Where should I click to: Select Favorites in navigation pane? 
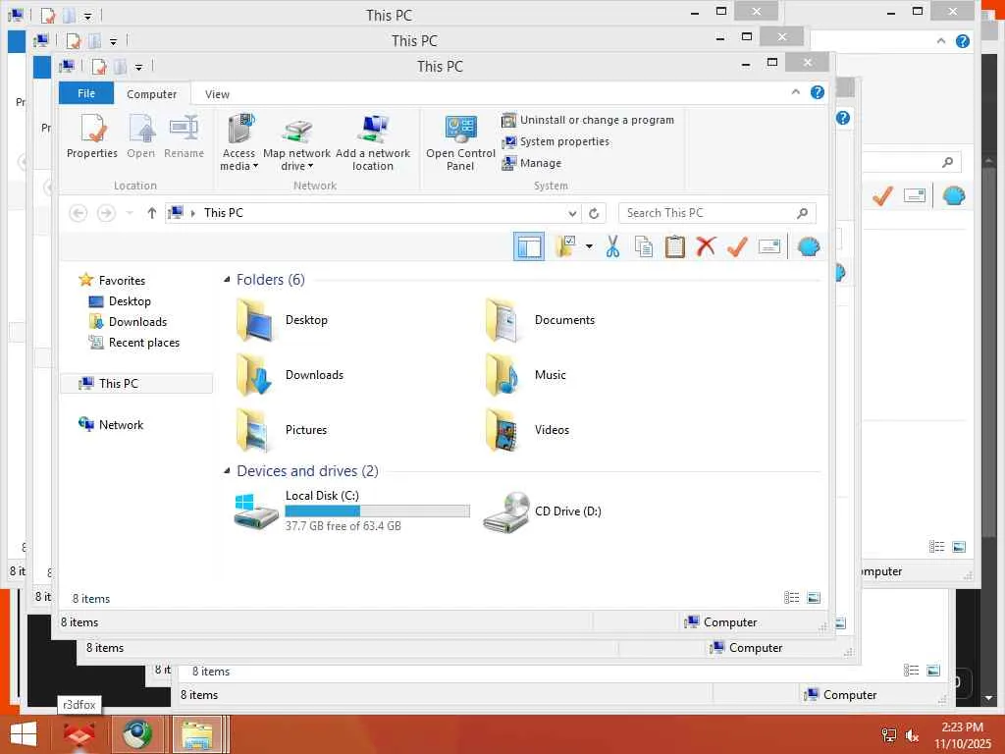pyautogui.click(x=122, y=280)
